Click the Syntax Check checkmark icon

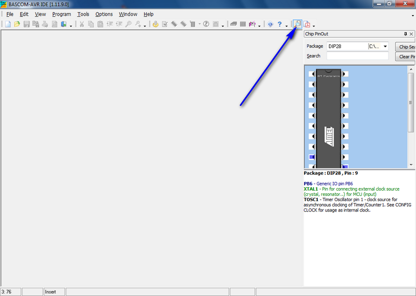(x=165, y=24)
